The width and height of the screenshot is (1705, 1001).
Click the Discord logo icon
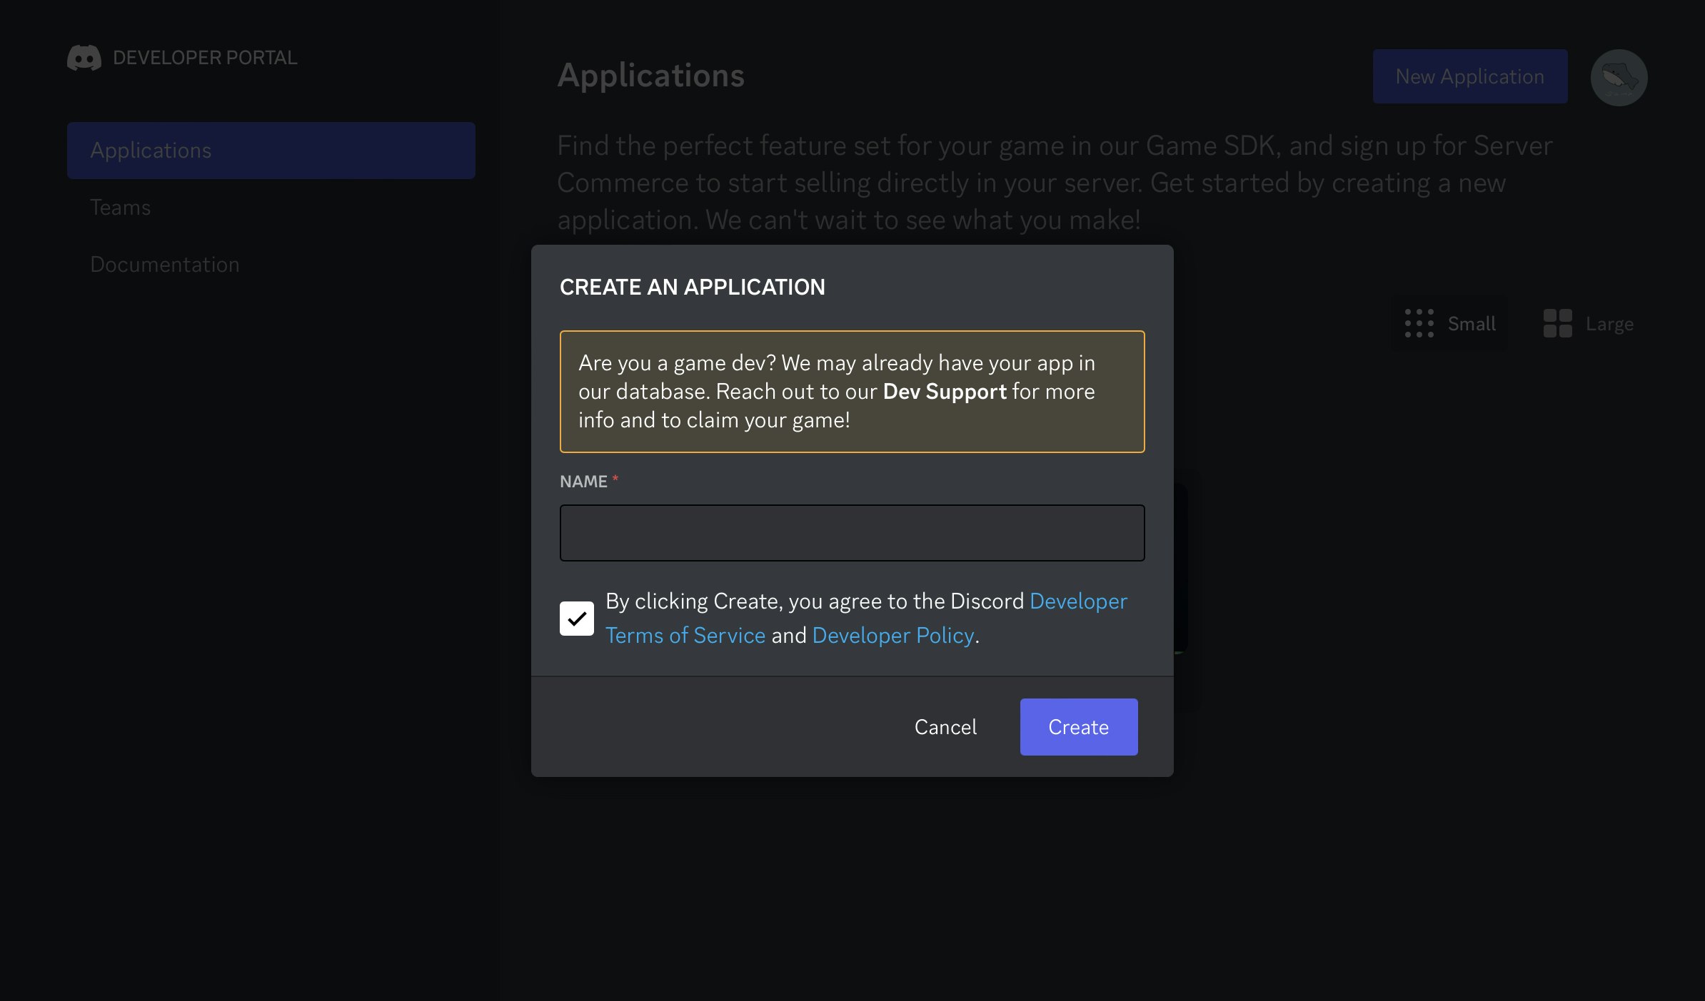[x=84, y=58]
